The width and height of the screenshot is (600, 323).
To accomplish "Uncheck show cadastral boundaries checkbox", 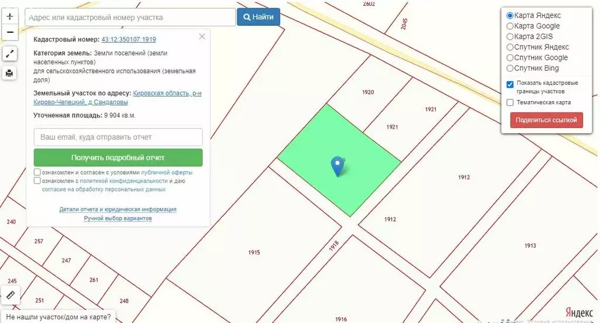I will point(510,84).
